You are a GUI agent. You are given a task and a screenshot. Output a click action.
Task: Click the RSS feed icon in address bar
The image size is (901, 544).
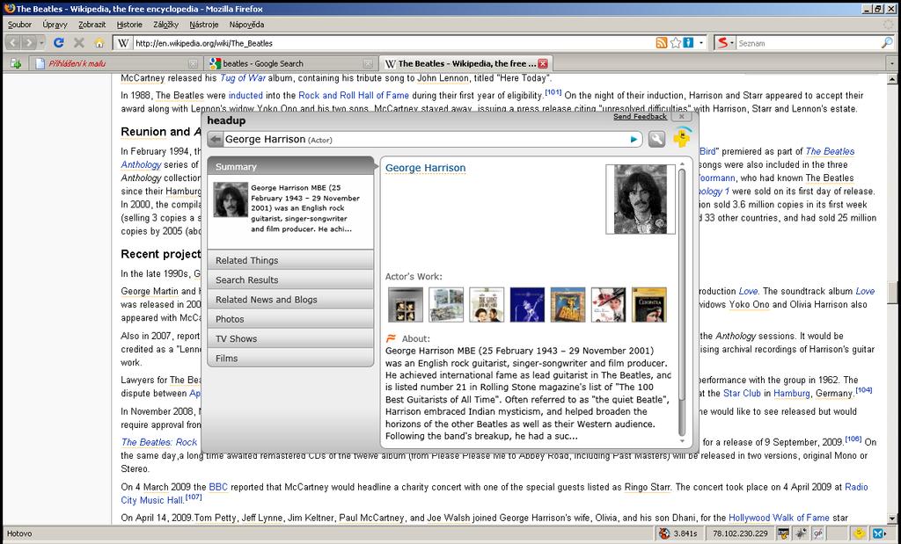click(662, 43)
